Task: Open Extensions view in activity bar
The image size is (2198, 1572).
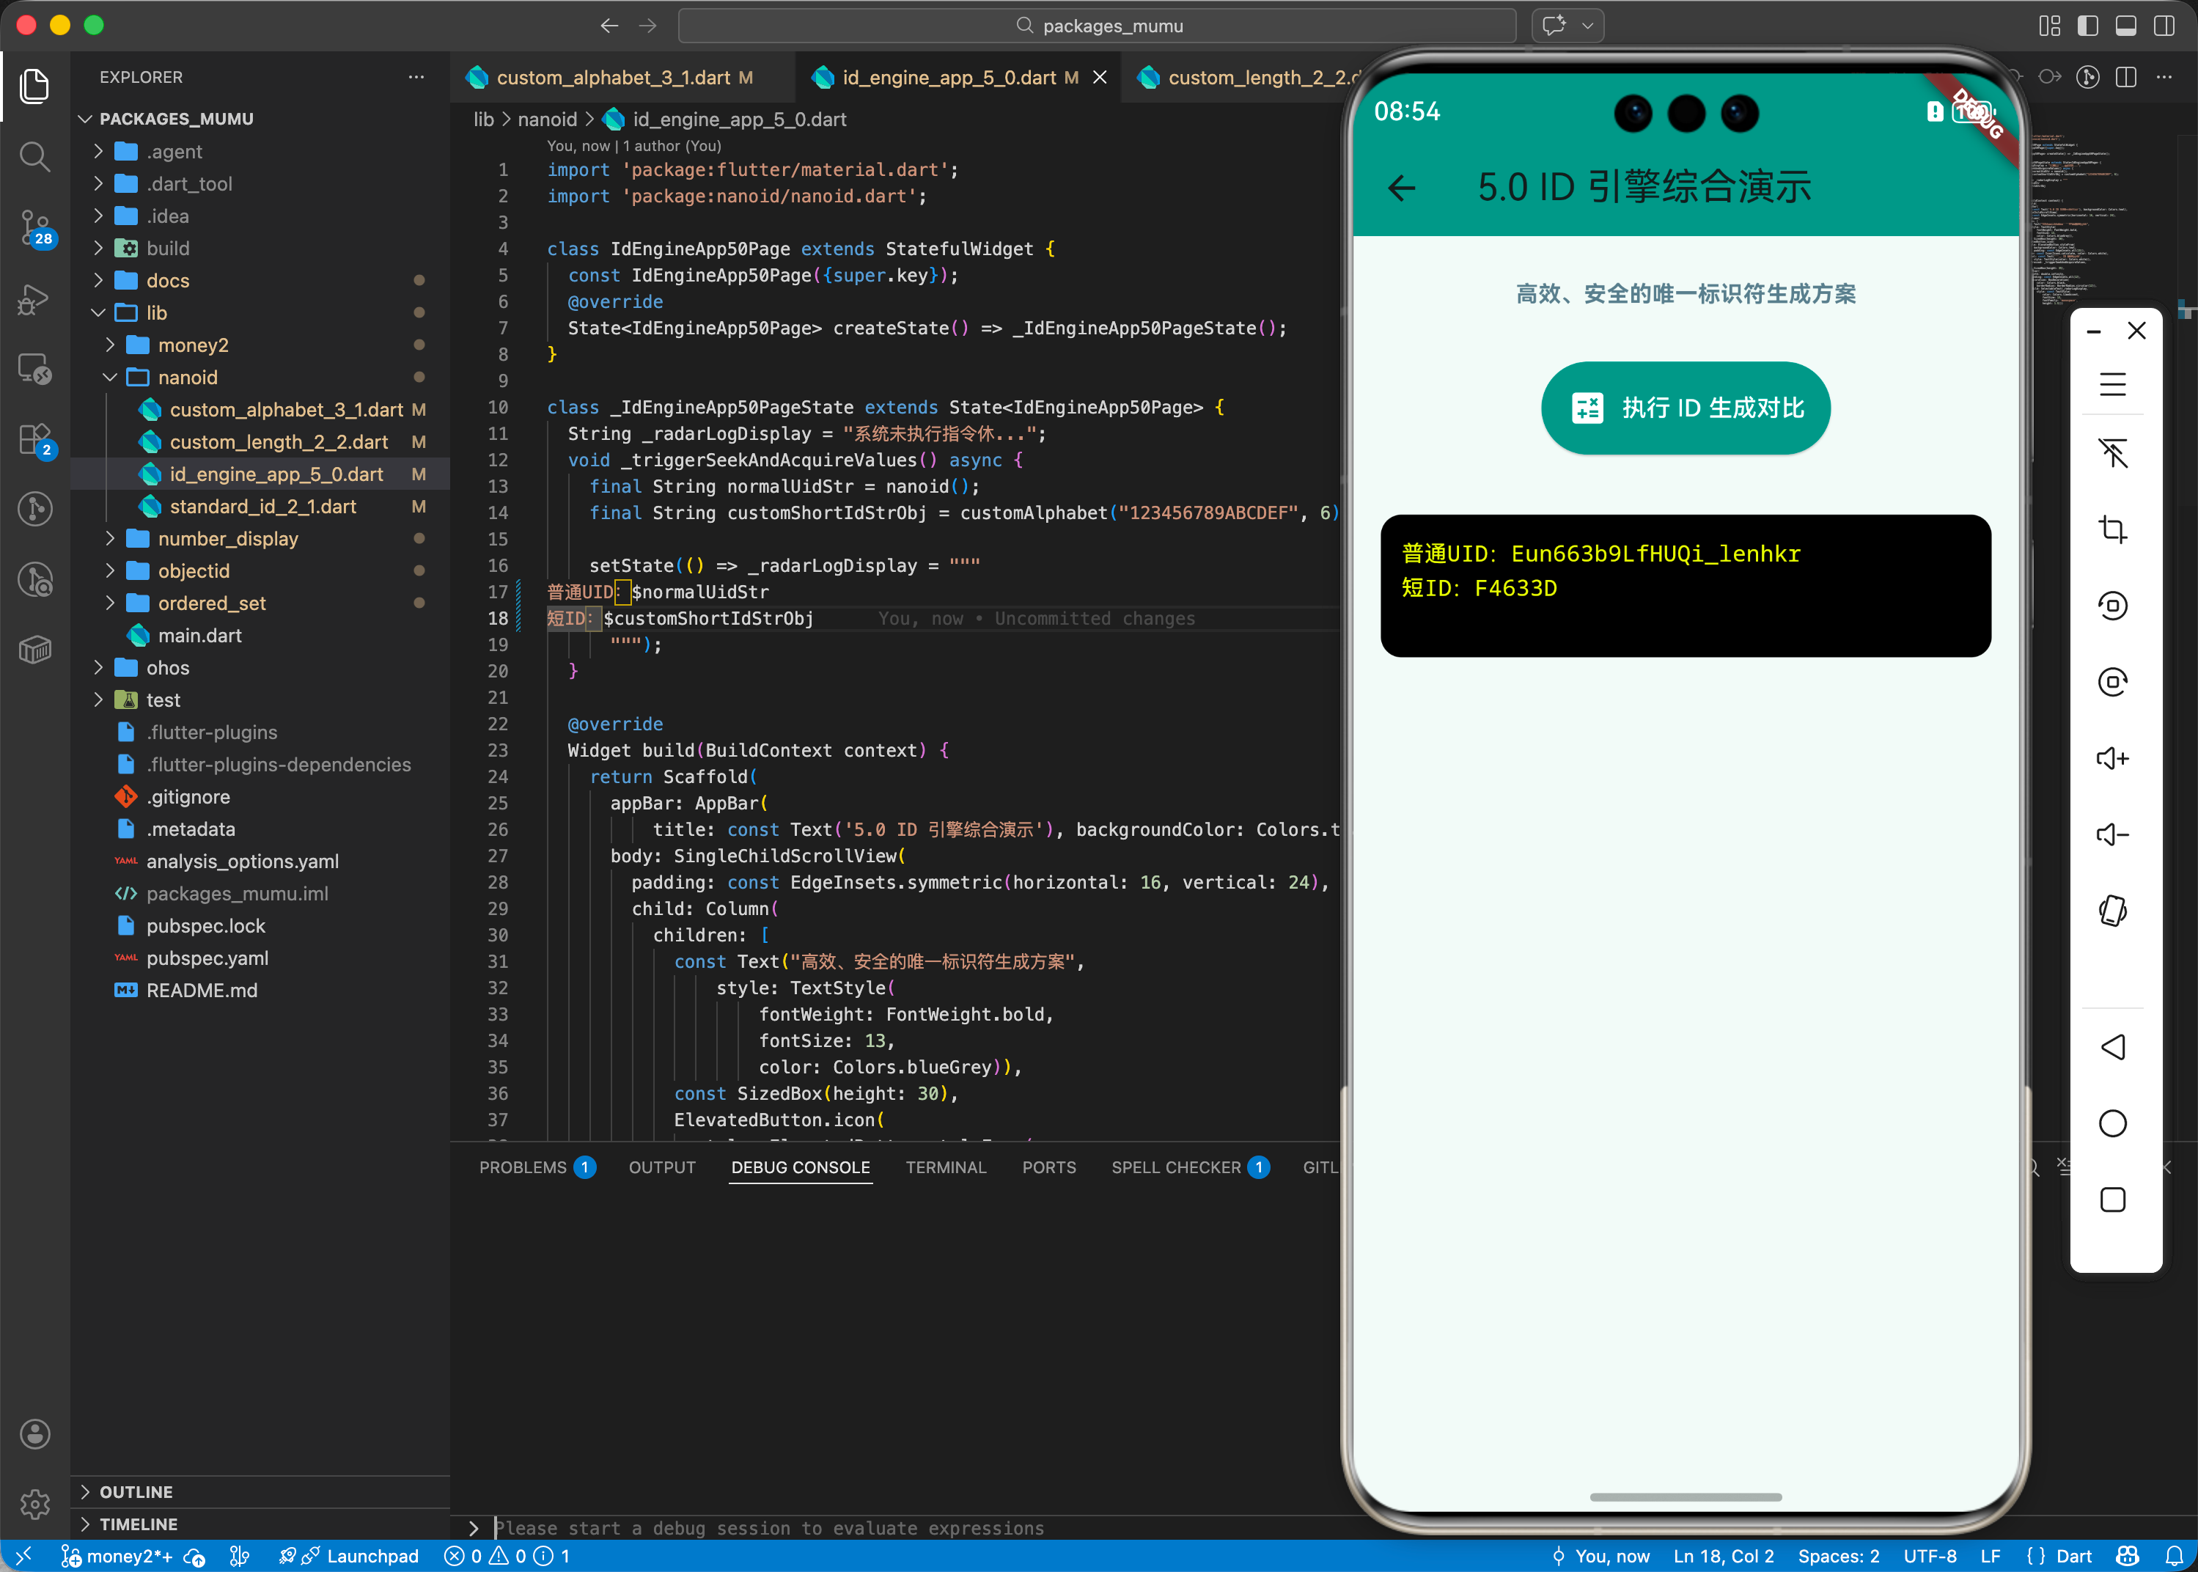Action: [35, 439]
